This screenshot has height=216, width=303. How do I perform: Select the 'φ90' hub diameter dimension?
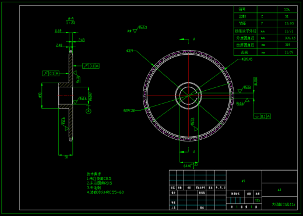point(40,95)
